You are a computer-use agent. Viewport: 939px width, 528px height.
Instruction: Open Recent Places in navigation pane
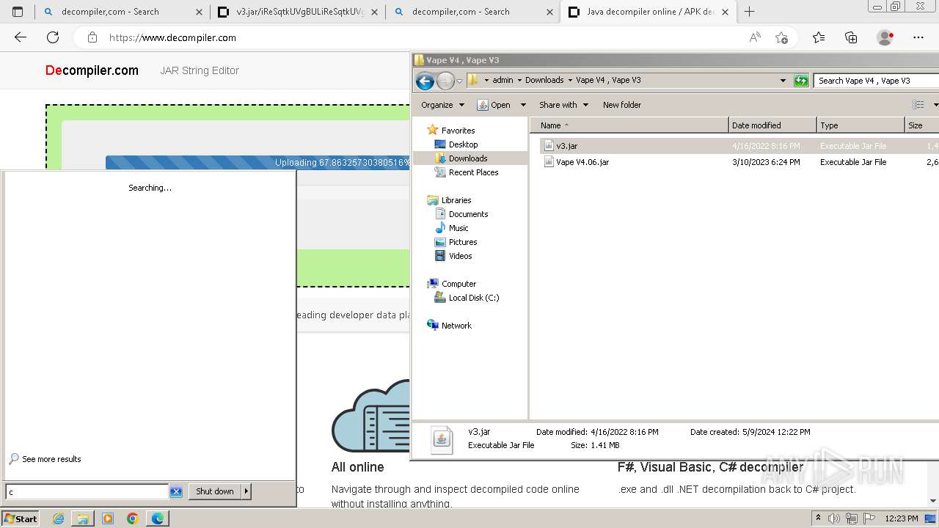[x=473, y=172]
